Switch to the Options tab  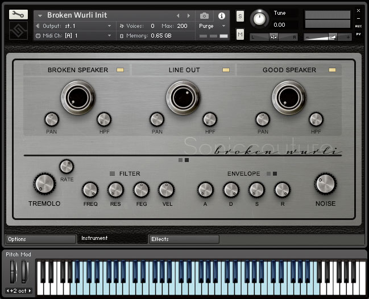pyautogui.click(x=41, y=239)
